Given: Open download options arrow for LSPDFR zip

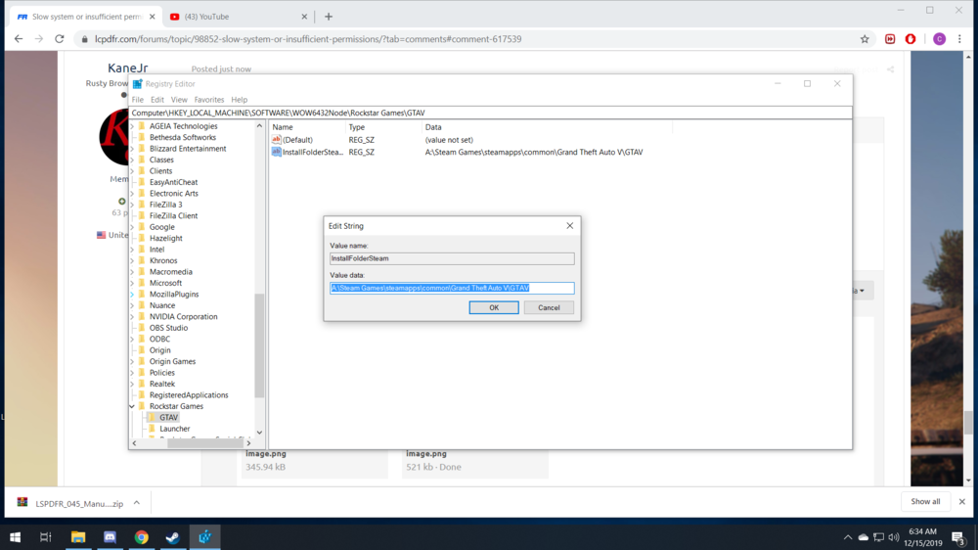Looking at the screenshot, I should [136, 502].
